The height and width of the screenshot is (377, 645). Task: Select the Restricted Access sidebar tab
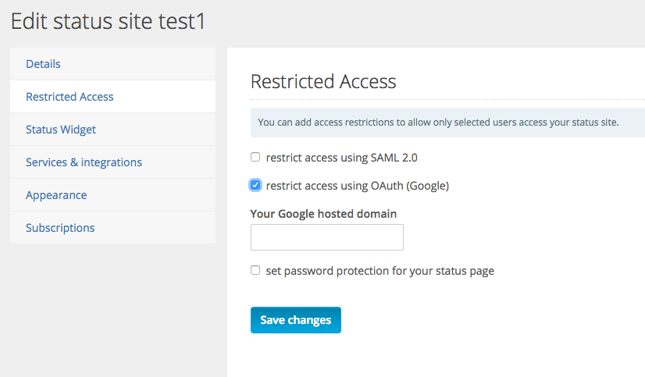112,97
